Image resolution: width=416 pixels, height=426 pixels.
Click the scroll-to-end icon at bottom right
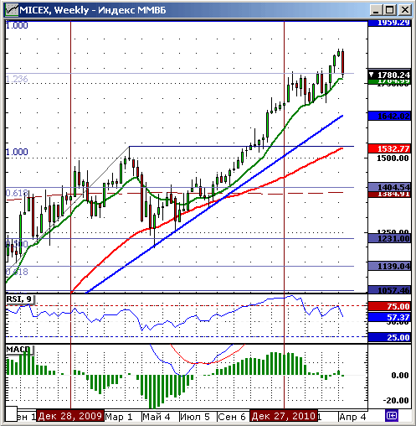[x=392, y=416]
